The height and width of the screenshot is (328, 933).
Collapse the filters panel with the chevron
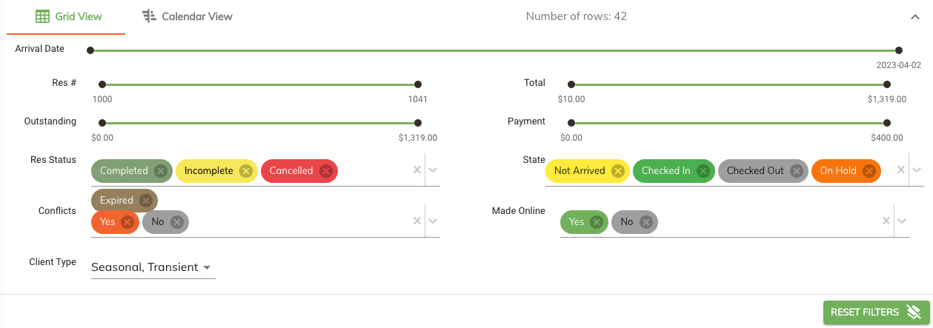(x=916, y=16)
